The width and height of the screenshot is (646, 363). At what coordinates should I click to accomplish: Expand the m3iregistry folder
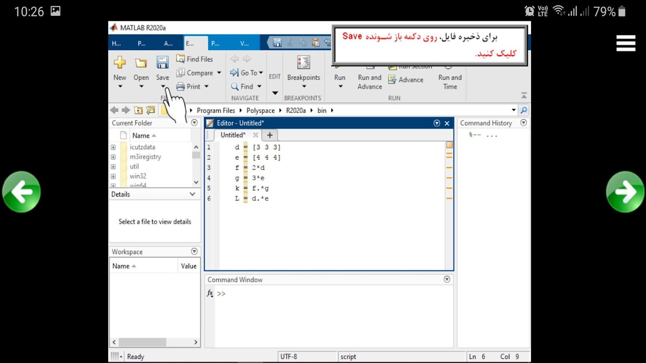[113, 157]
